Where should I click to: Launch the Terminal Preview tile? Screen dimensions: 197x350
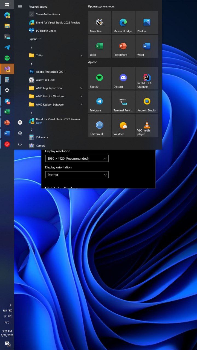[123, 102]
